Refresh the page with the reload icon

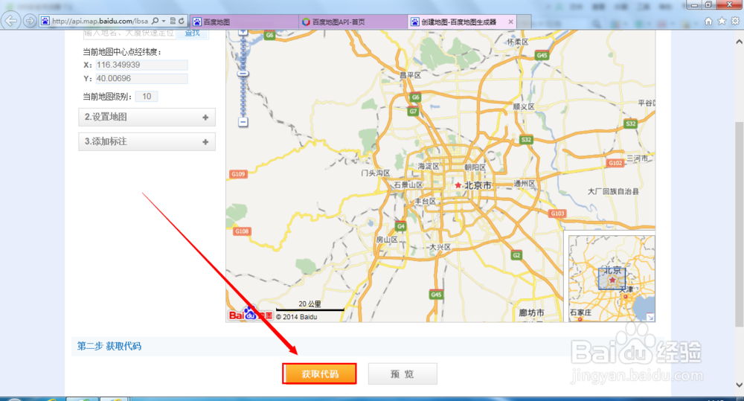[x=182, y=21]
